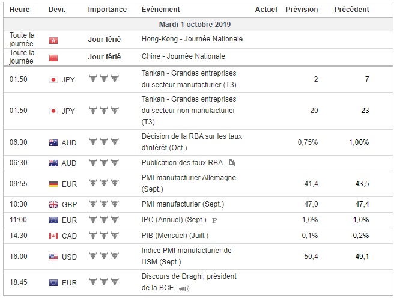The image size is (397, 301).
Task: Click the Prévision column header
Action: tap(302, 10)
